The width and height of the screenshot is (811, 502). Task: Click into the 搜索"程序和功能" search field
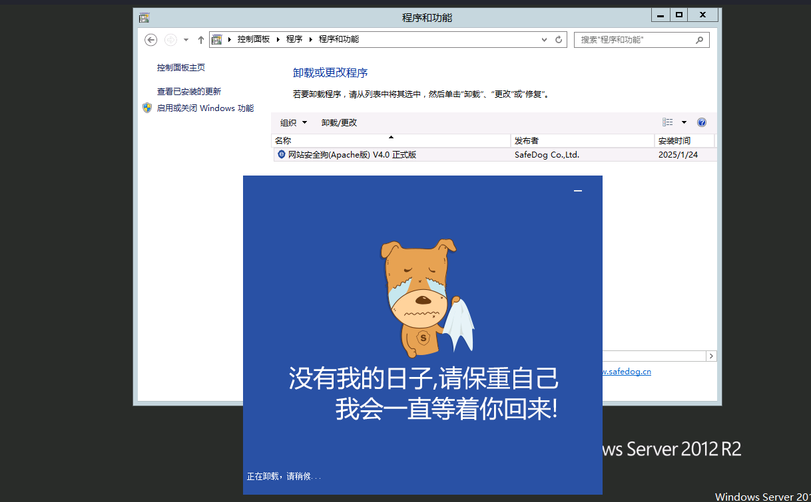(633, 40)
